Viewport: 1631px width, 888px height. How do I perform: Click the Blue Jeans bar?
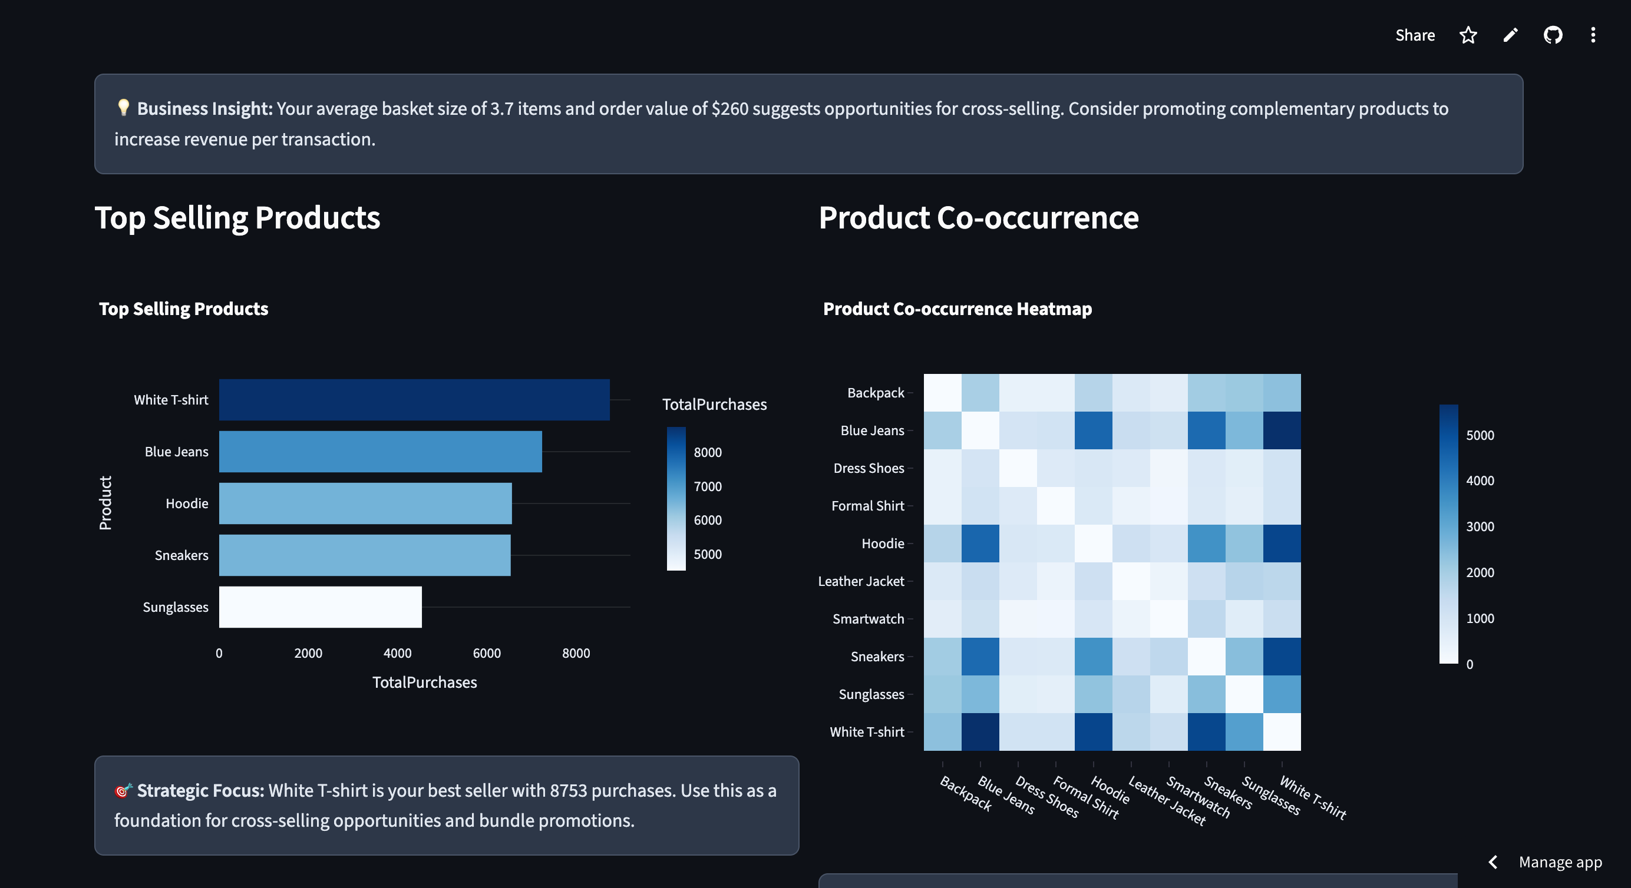coord(380,452)
